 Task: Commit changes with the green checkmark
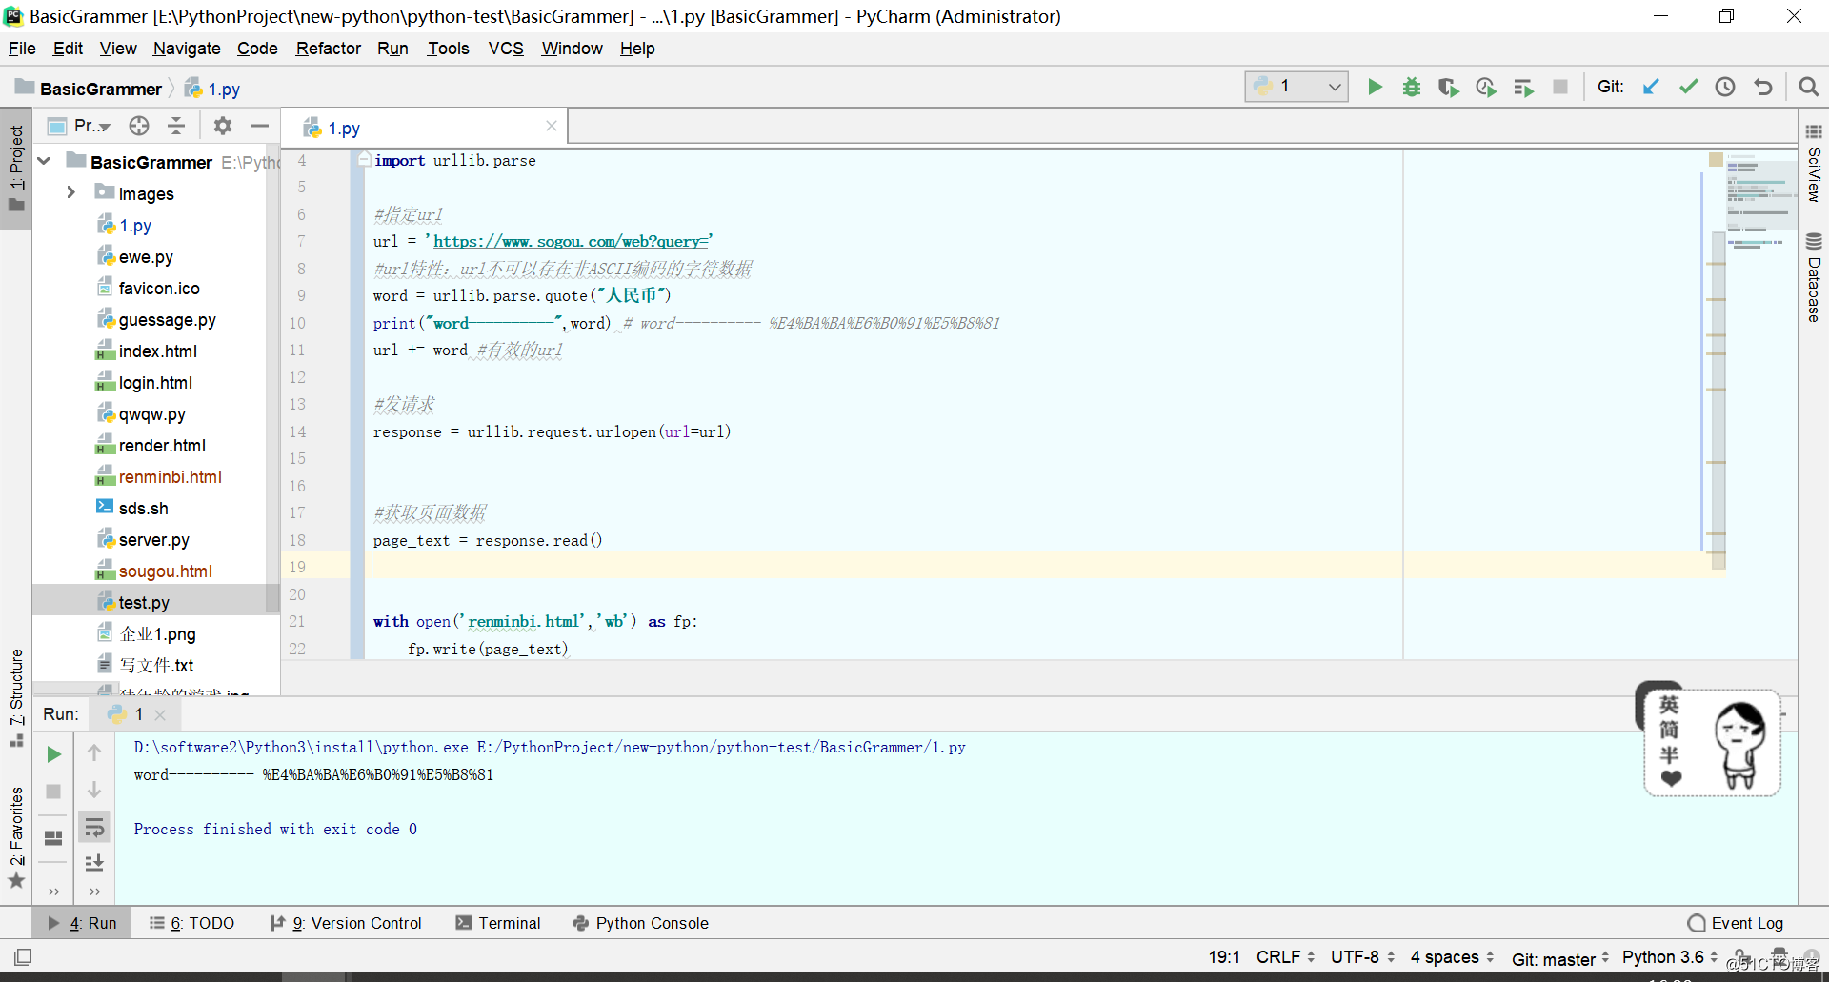[x=1689, y=88]
